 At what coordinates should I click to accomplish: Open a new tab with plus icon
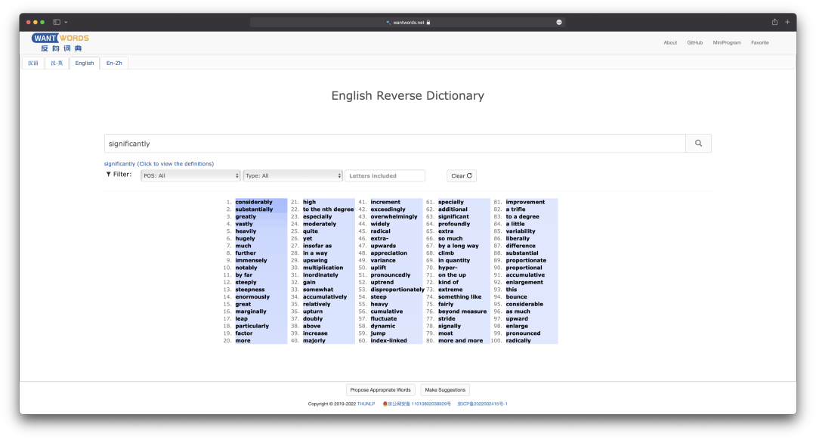[x=787, y=22]
